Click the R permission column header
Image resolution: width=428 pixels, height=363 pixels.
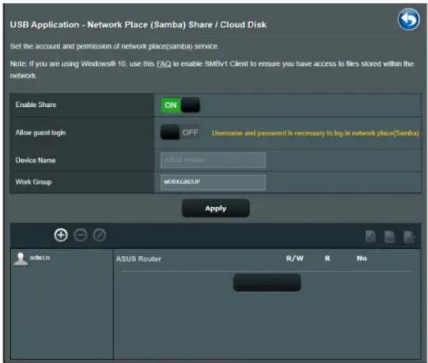coord(327,259)
